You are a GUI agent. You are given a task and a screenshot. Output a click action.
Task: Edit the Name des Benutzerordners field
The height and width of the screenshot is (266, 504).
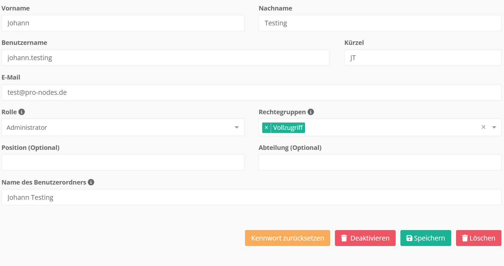coord(251,197)
